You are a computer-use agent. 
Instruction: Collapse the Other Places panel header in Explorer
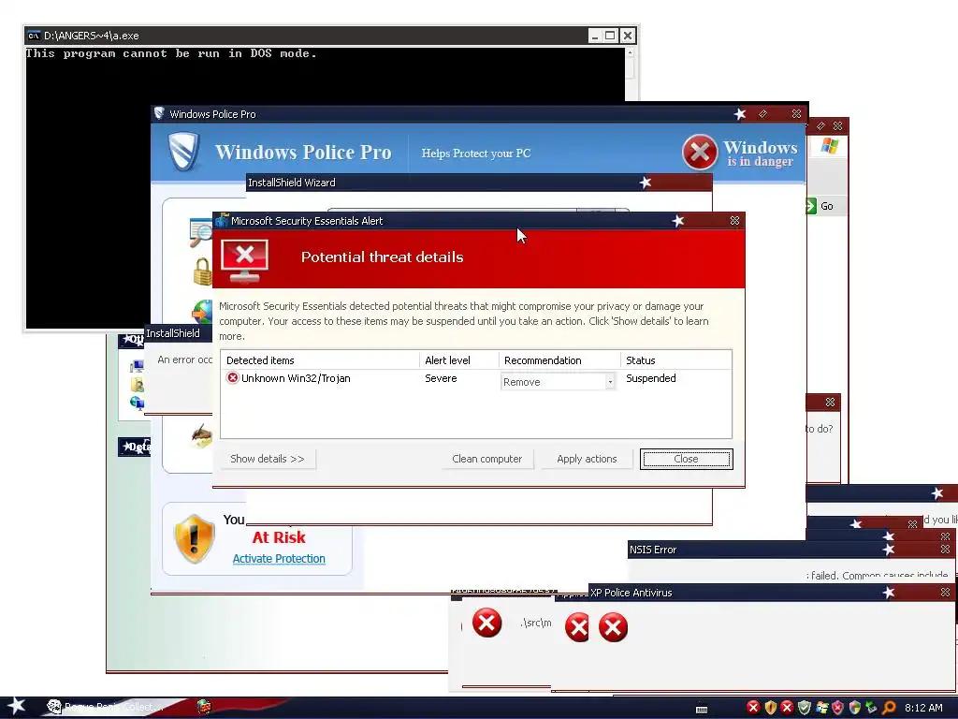tap(131, 340)
